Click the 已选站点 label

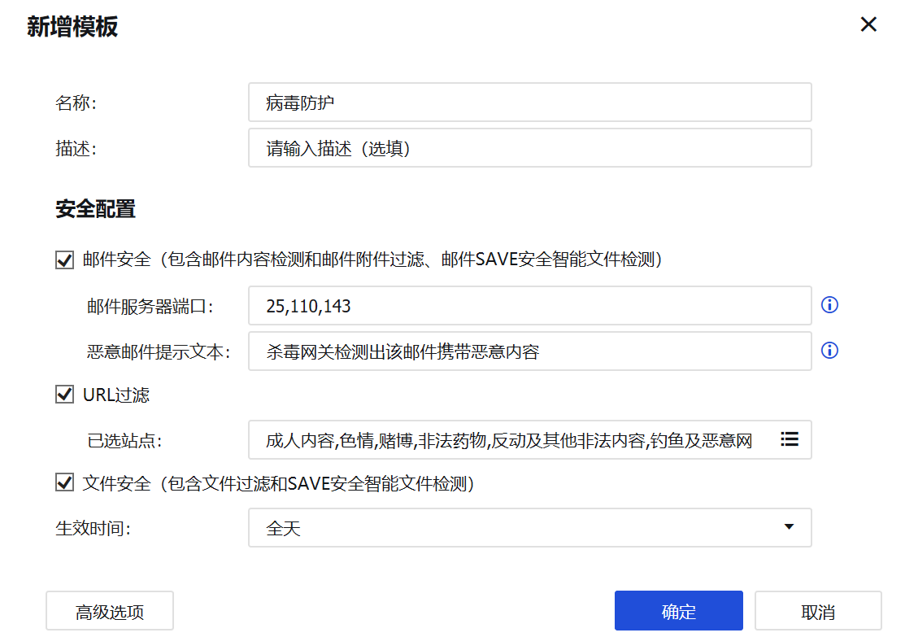124,441
